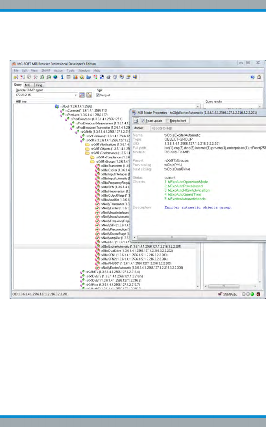The height and width of the screenshot is (427, 266).
Task: Open the Module dropdown showing RS-XX9-TX-MIB
Action: 208,128
